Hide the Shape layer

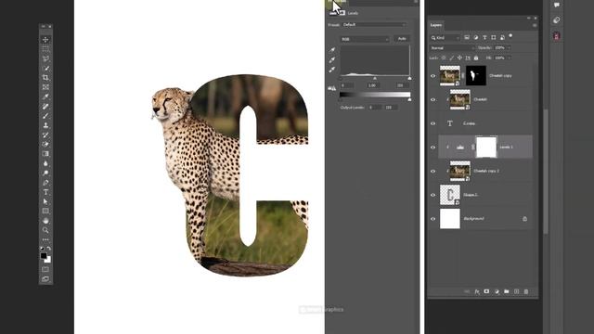tap(433, 195)
